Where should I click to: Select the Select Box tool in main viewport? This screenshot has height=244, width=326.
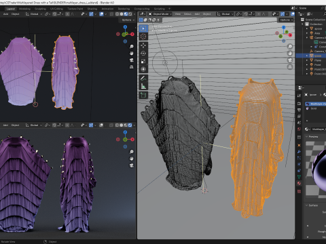(143, 28)
